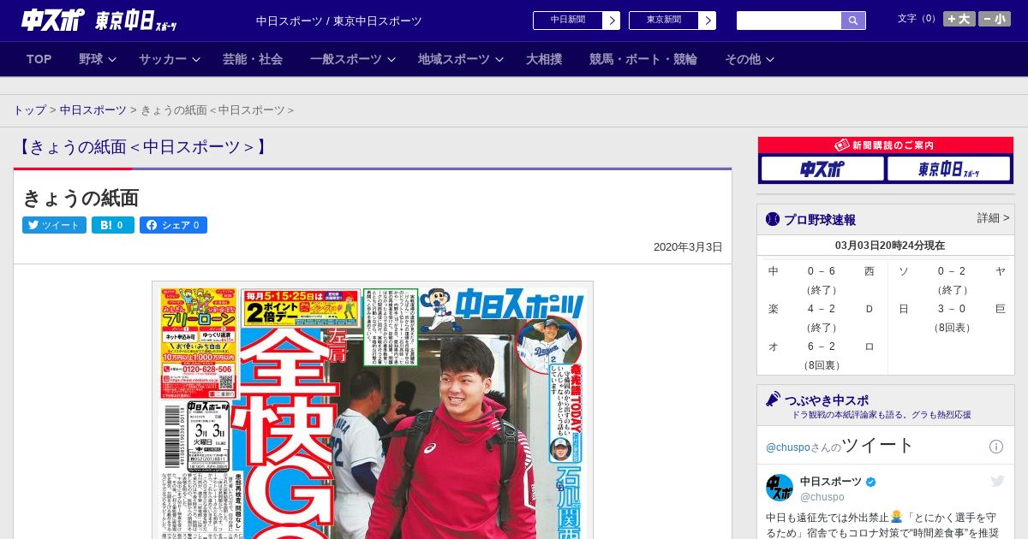Click the きょうの紙面 article heading

coord(81,198)
